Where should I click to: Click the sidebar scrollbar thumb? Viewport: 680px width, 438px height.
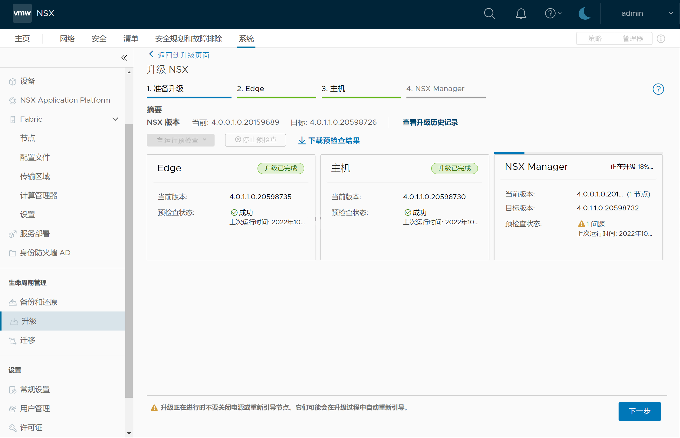click(129, 260)
